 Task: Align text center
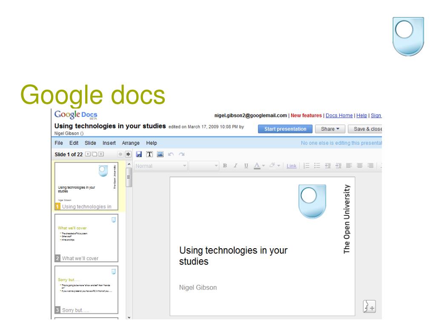(x=359, y=166)
